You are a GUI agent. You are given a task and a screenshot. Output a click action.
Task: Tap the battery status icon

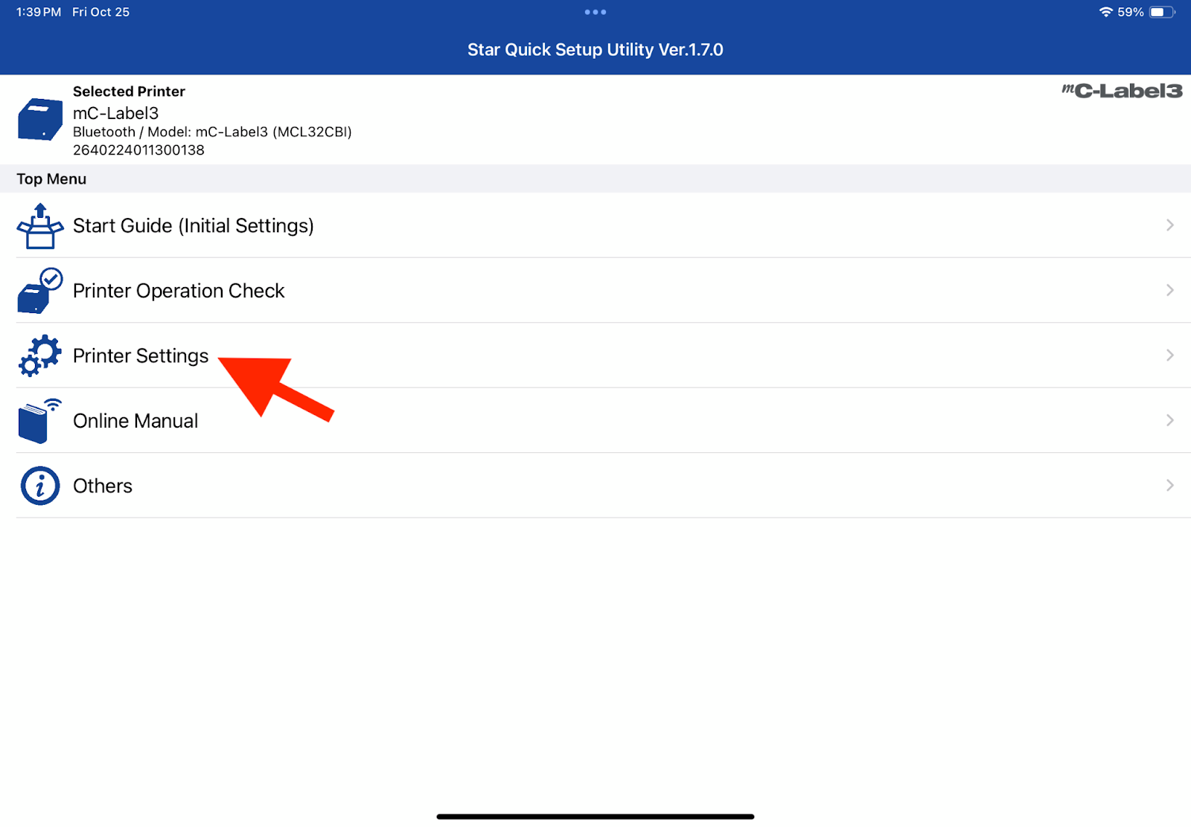[x=1162, y=12]
